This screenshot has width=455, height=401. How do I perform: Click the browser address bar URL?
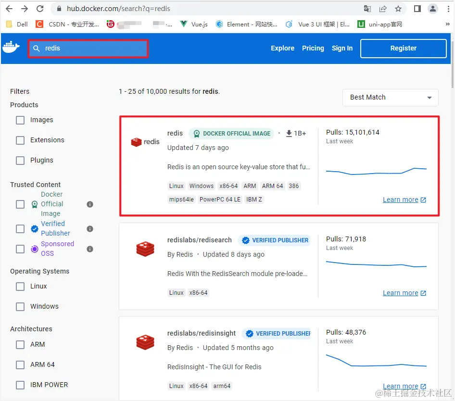coord(118,9)
